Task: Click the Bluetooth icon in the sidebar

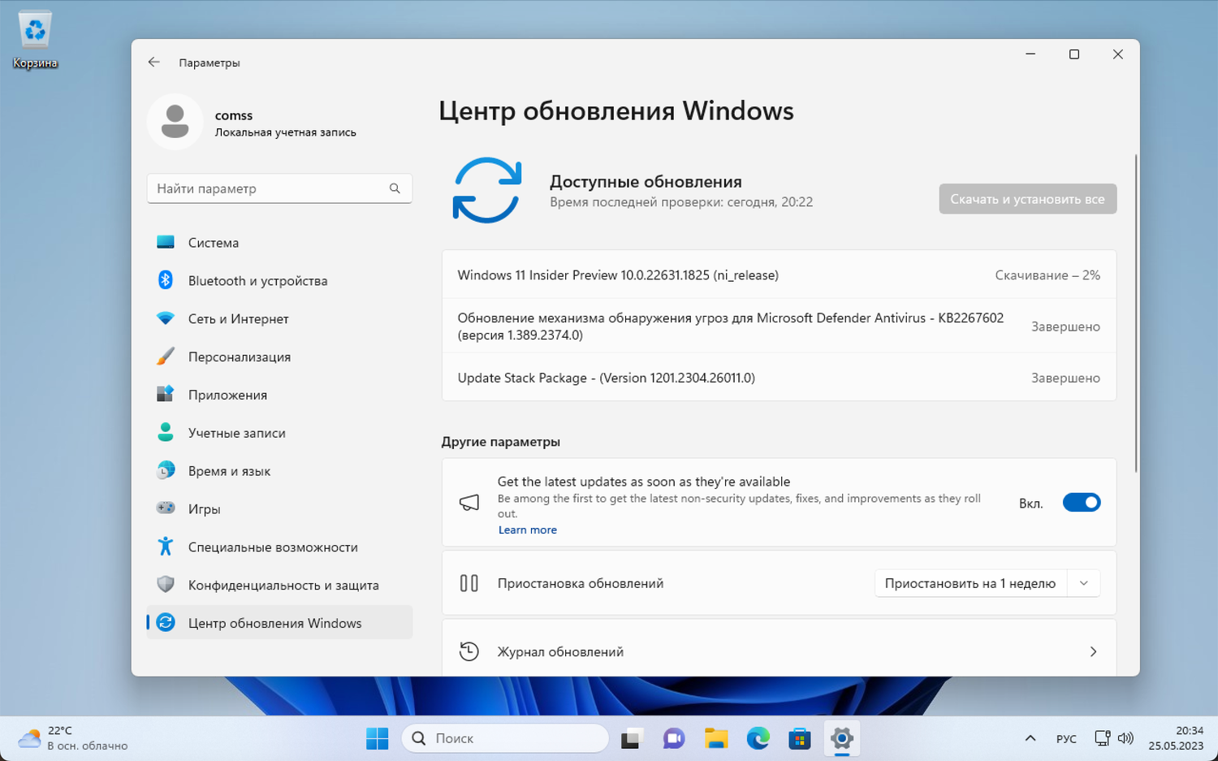Action: point(166,280)
